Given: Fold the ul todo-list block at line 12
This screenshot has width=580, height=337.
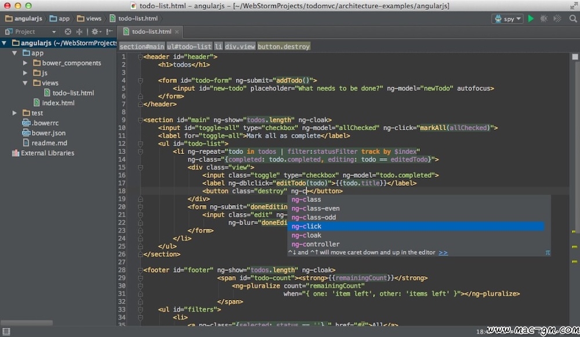Looking at the screenshot, I should [x=140, y=144].
